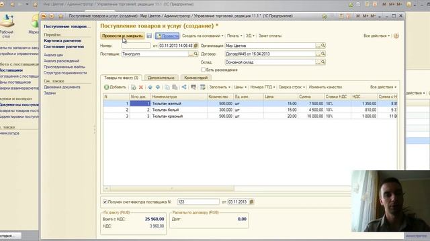Image resolution: width=430 pixels, height=241 pixels.
Task: Click the table settings icon before Заполнить
Action: [x=203, y=87]
